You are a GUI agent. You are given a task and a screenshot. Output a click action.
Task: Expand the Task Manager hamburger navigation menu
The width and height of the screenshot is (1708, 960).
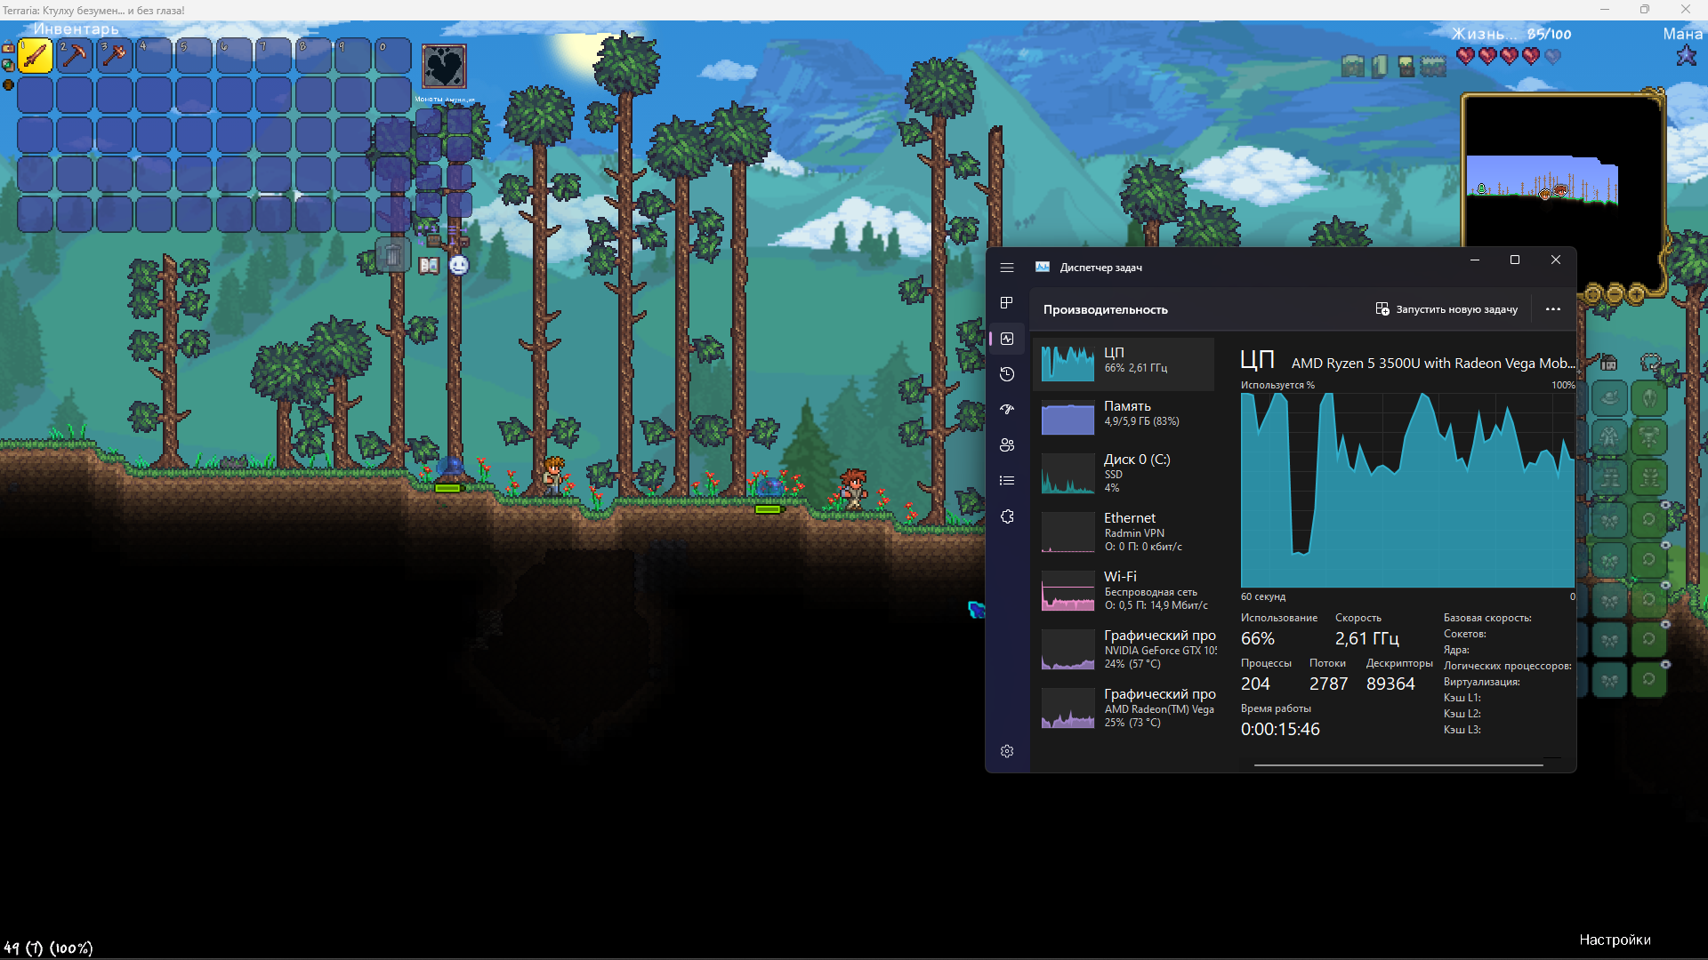tap(1007, 268)
